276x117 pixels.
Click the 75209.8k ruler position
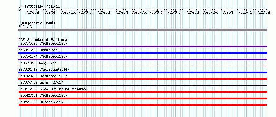point(193,12)
